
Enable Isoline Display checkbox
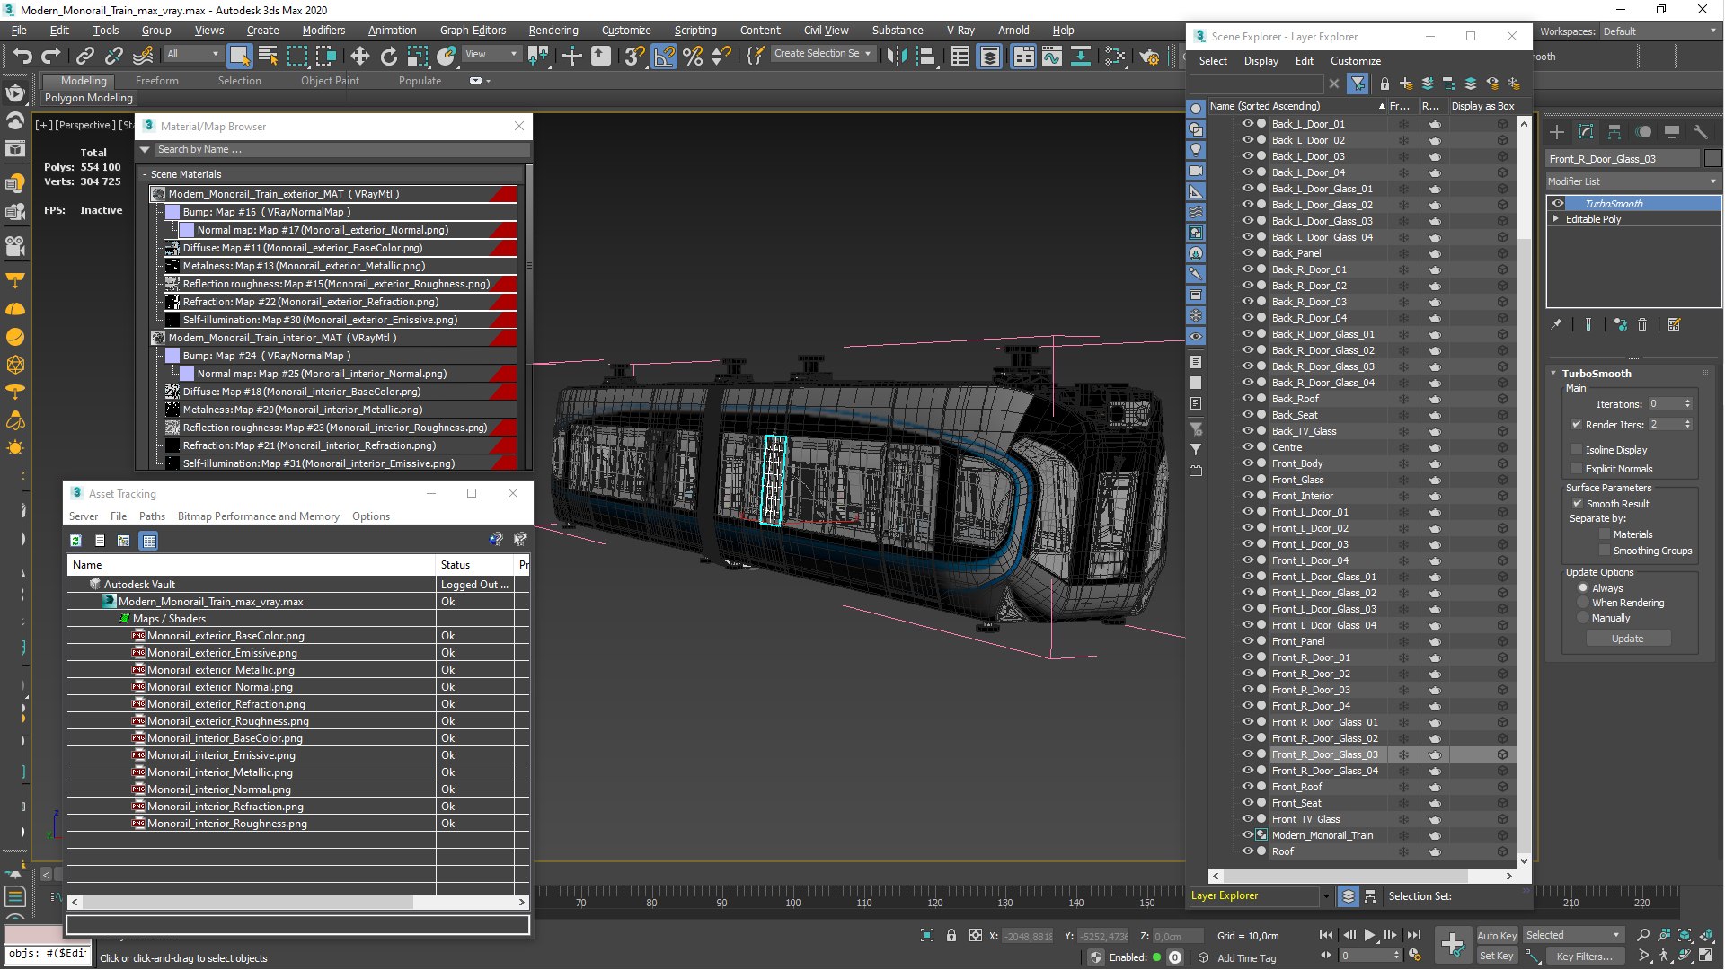1577,450
